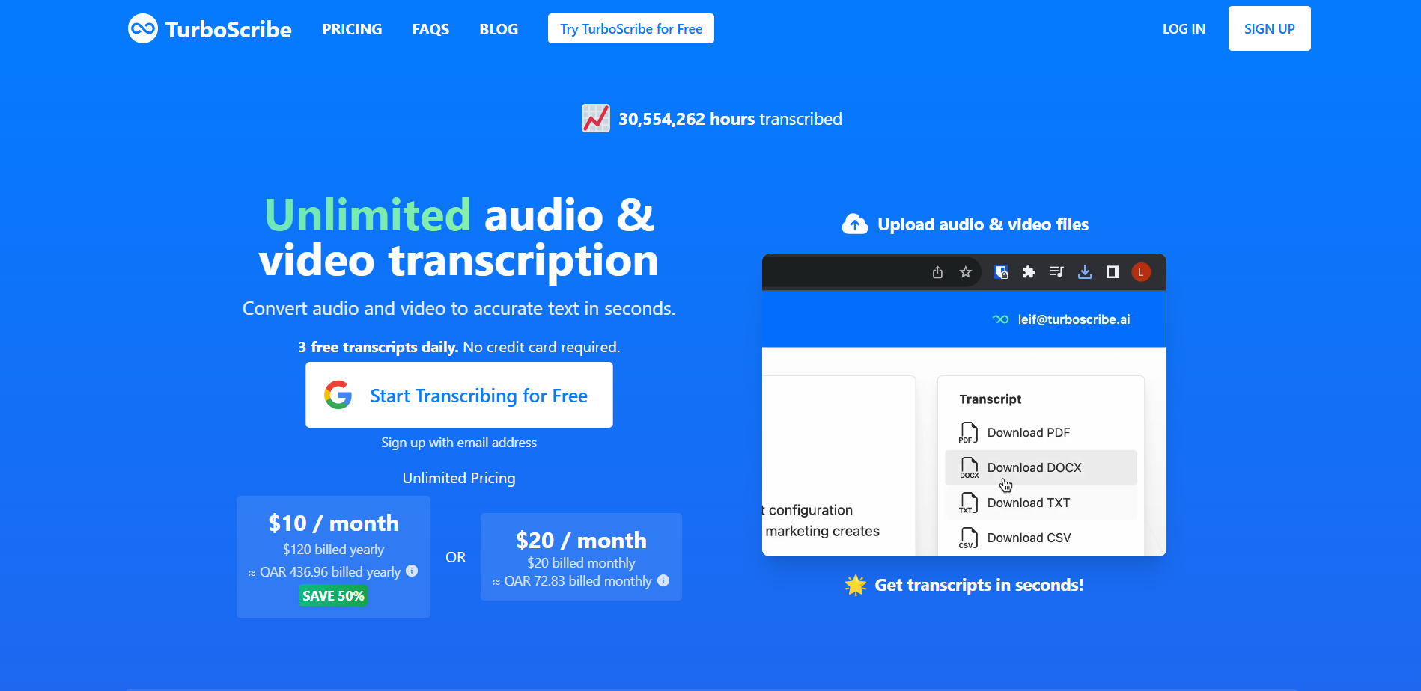Click the green infinity icon beside the email

tap(1000, 319)
